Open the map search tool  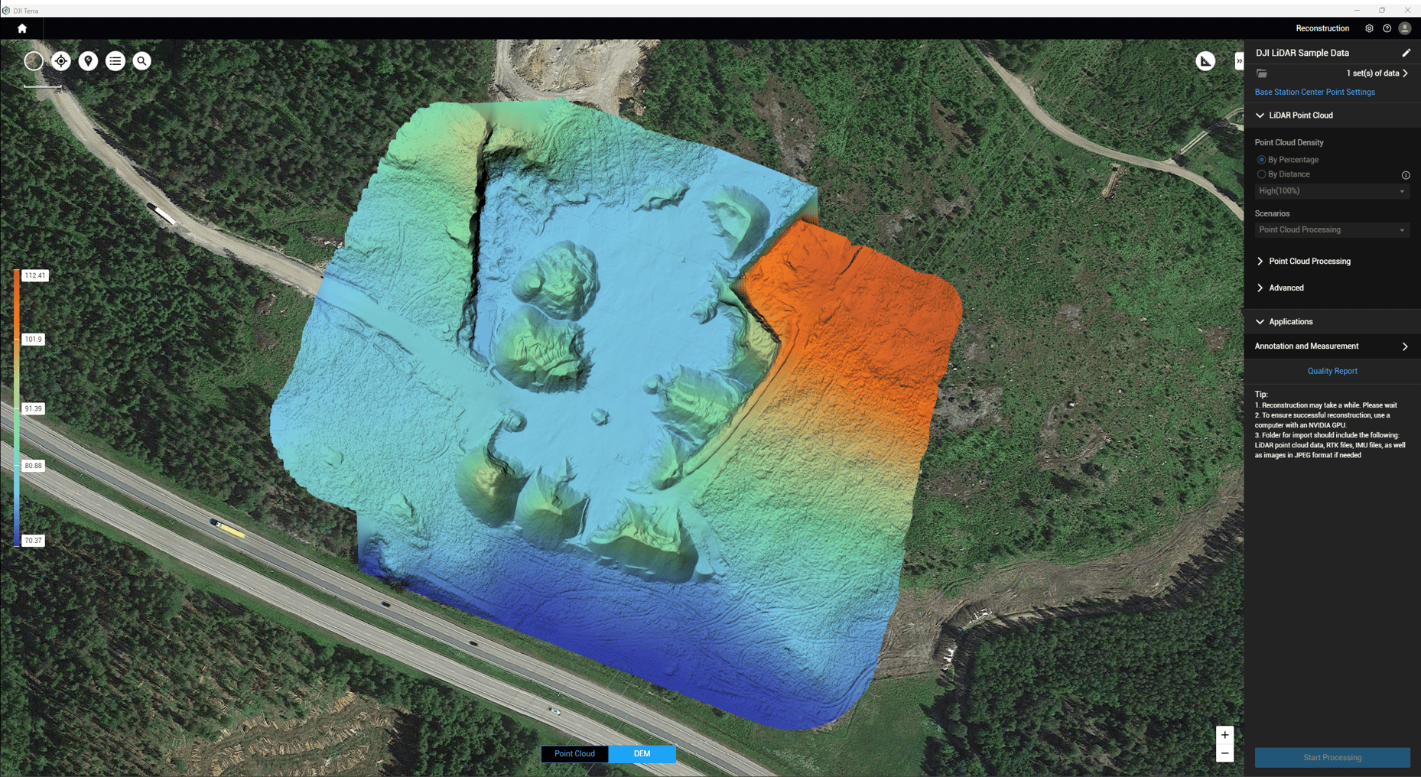coord(142,60)
